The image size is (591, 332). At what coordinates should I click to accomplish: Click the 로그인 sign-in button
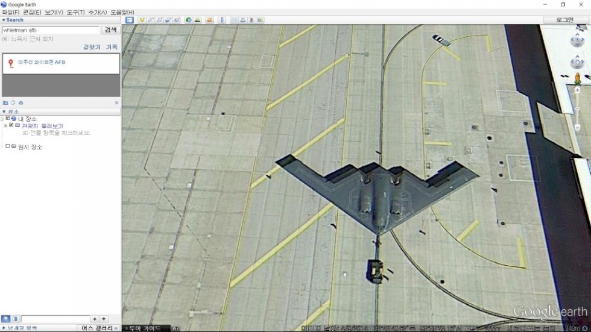pyautogui.click(x=564, y=20)
